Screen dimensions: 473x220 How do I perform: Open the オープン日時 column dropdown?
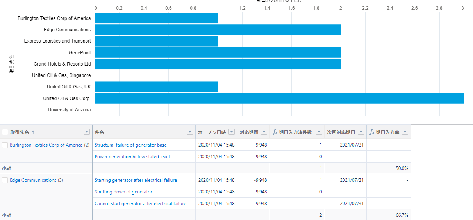(232, 132)
